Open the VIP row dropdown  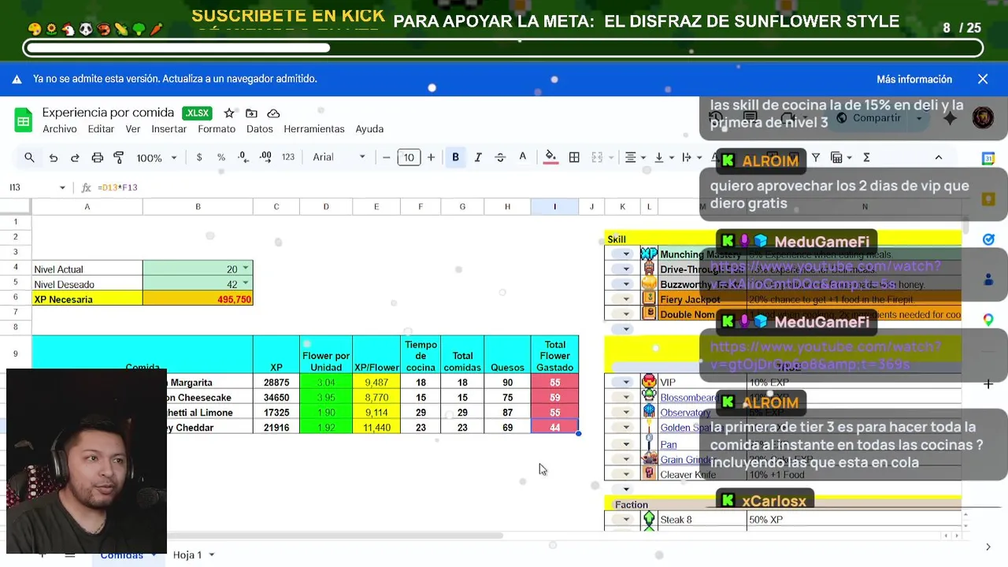(x=626, y=383)
